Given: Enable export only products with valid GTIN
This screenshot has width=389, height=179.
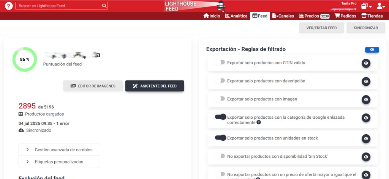Looking at the screenshot, I should [220, 63].
